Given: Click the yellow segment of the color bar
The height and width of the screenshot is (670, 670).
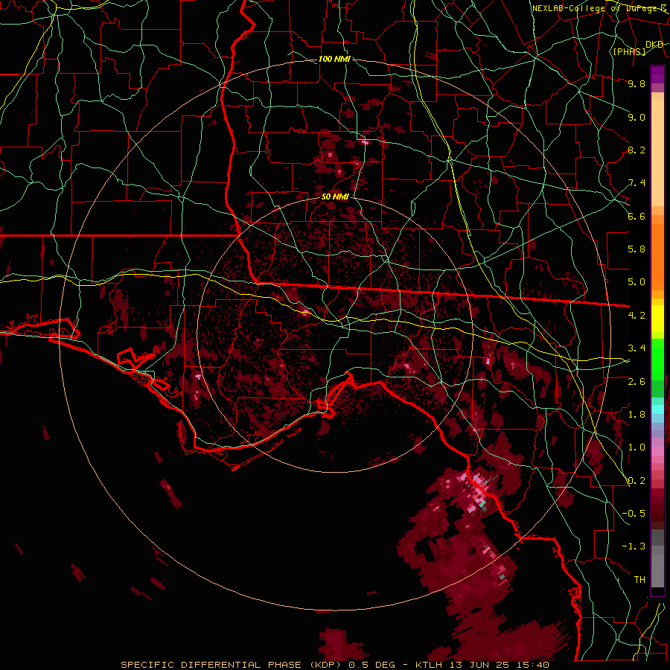Looking at the screenshot, I should [x=657, y=319].
